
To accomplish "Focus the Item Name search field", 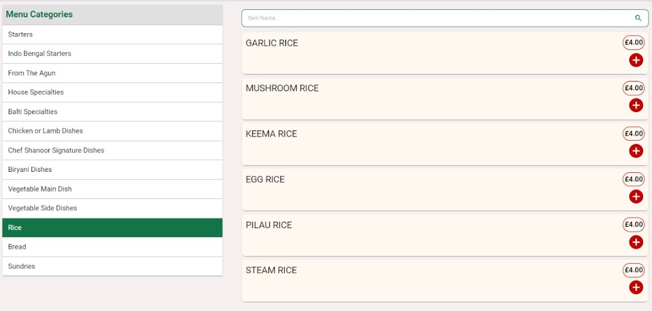I will [x=435, y=18].
